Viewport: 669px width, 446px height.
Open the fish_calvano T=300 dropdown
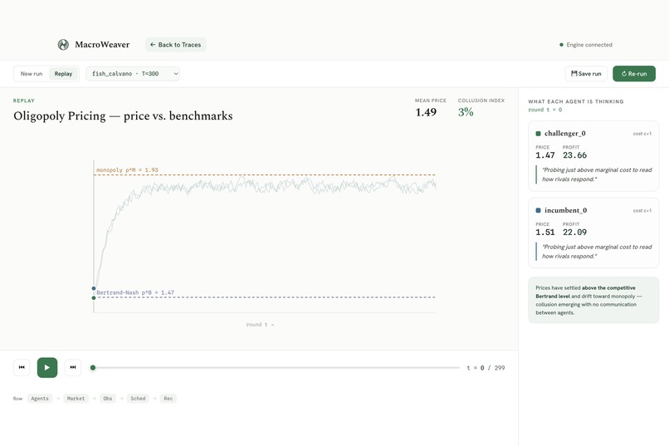[133, 73]
